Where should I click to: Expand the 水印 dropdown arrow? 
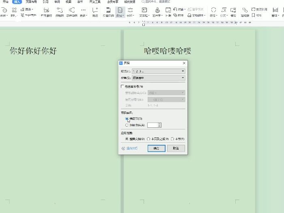coord(133,15)
